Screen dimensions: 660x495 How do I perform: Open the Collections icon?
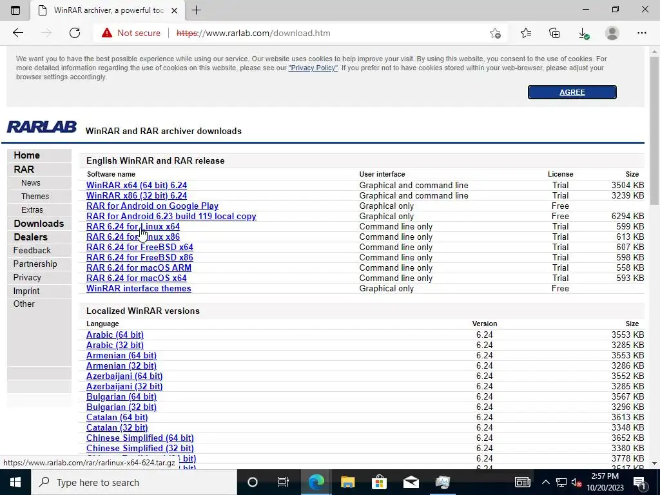click(x=554, y=33)
